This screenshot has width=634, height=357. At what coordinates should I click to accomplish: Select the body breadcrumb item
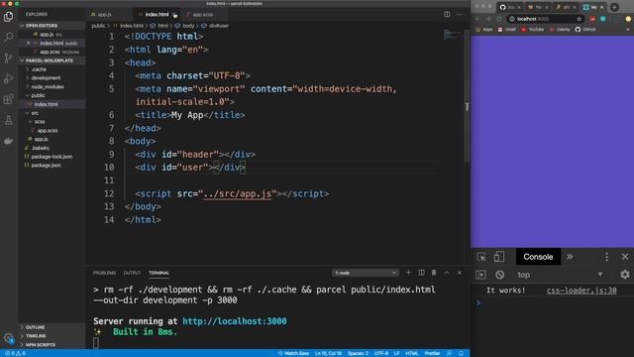pyautogui.click(x=185, y=26)
